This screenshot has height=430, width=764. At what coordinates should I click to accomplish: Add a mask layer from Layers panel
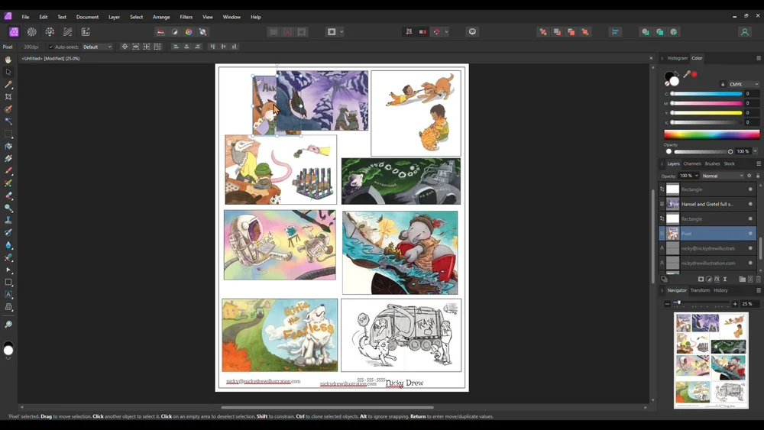tap(701, 280)
